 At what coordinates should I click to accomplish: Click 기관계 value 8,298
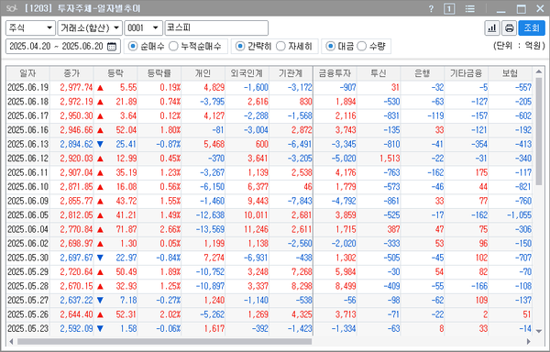click(302, 286)
